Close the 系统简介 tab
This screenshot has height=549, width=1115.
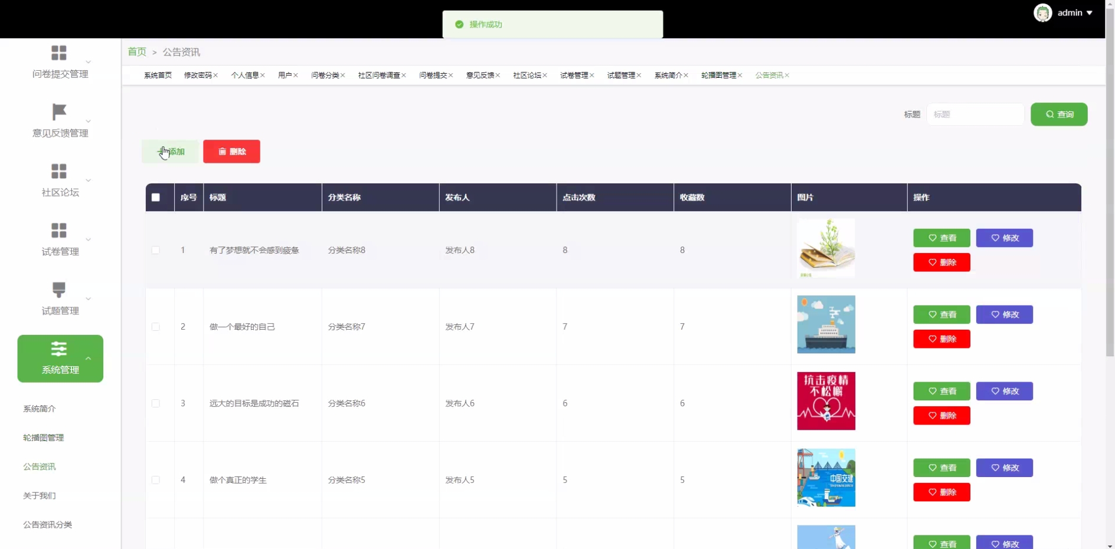pos(686,75)
